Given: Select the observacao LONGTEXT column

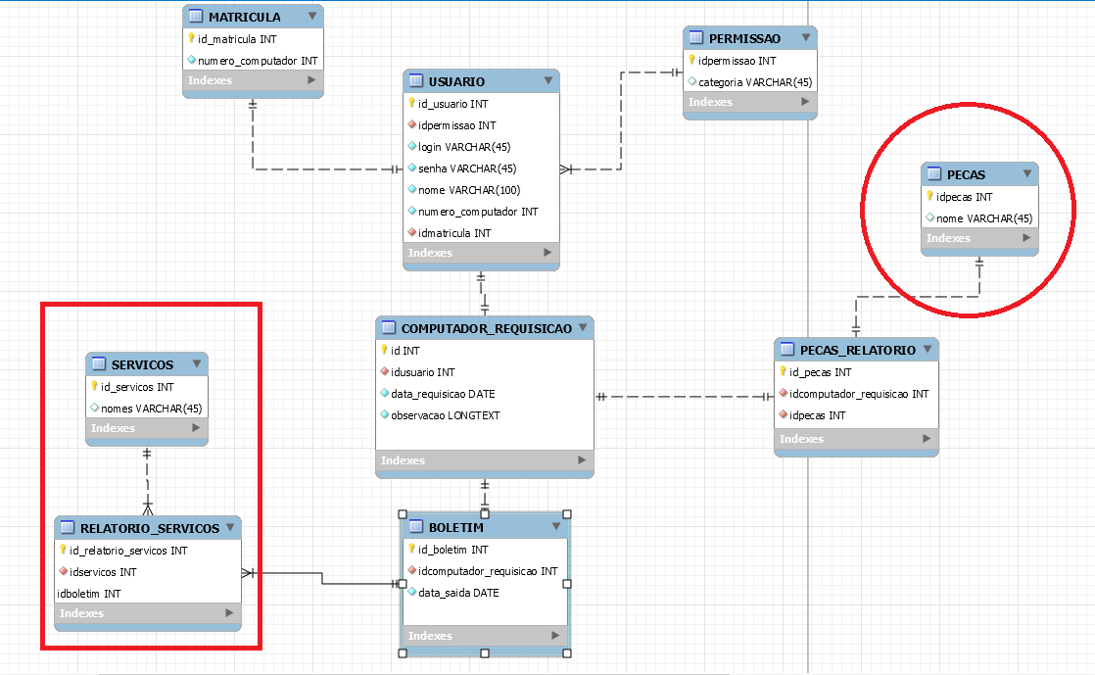Looking at the screenshot, I should tap(485, 415).
